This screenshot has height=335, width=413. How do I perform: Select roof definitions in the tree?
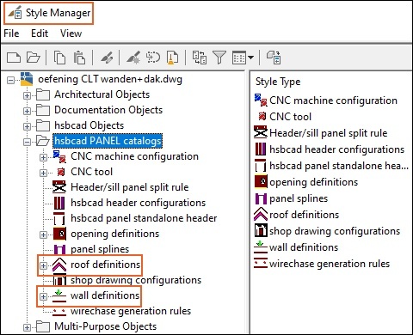[x=105, y=265]
